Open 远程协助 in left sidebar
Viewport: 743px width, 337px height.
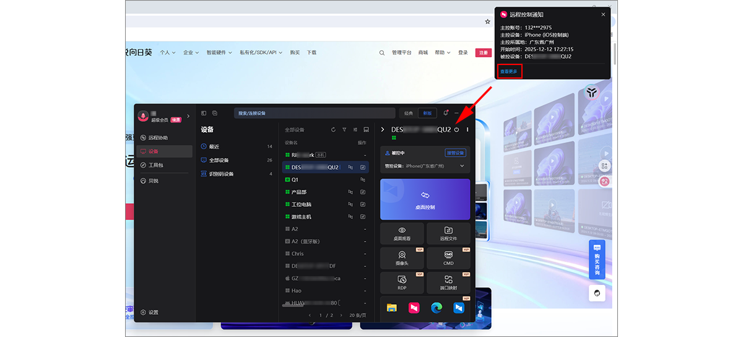tap(163, 138)
